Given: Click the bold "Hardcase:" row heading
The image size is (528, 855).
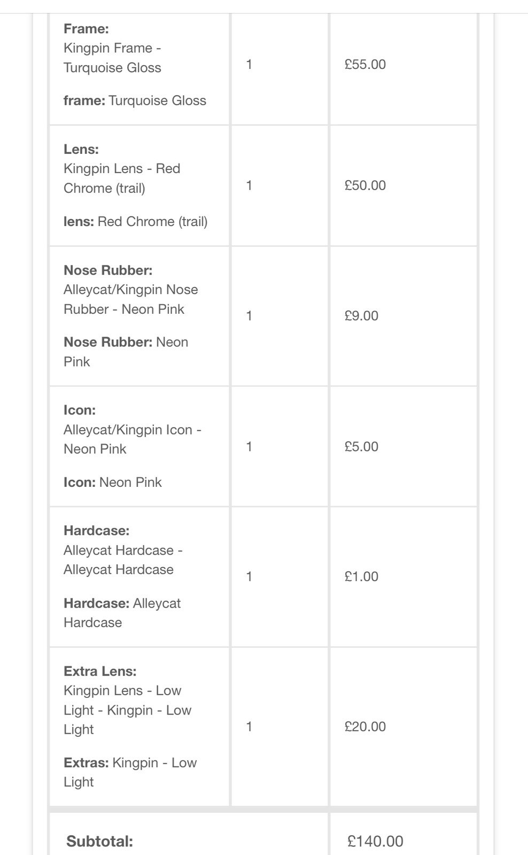Looking at the screenshot, I should click(96, 531).
